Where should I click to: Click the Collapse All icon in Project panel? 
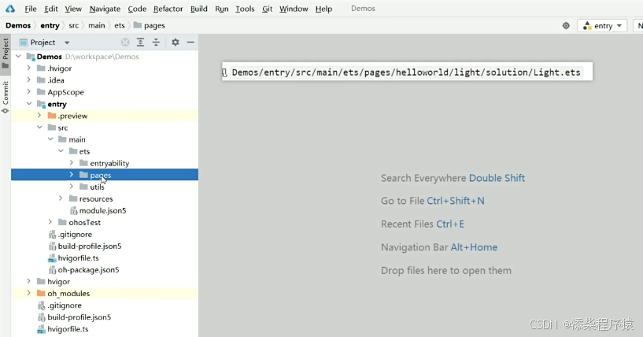pyautogui.click(x=156, y=43)
